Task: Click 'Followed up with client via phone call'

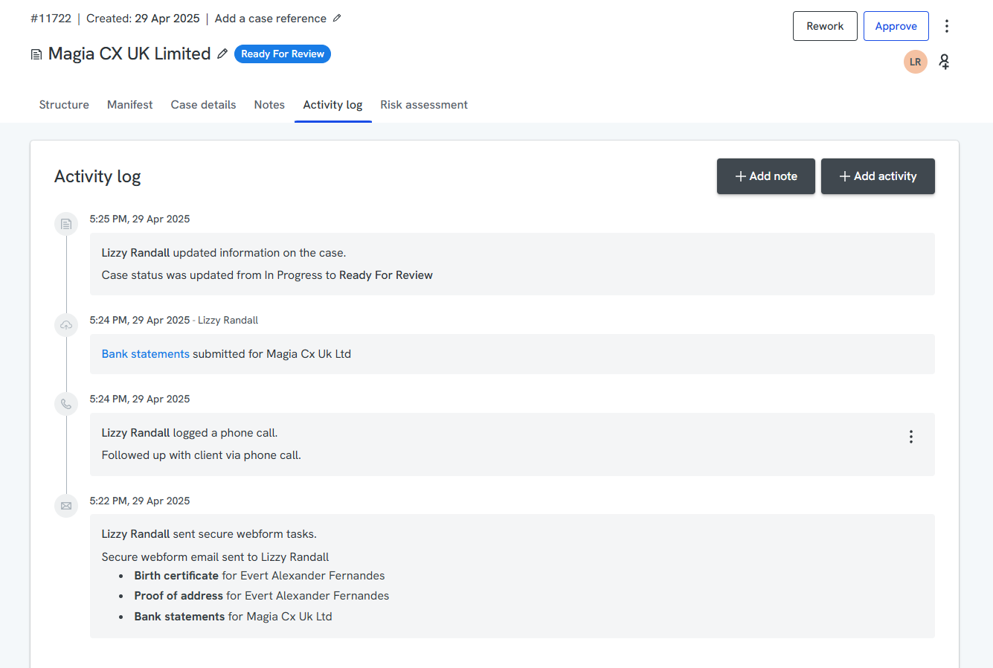Action: pyautogui.click(x=202, y=455)
